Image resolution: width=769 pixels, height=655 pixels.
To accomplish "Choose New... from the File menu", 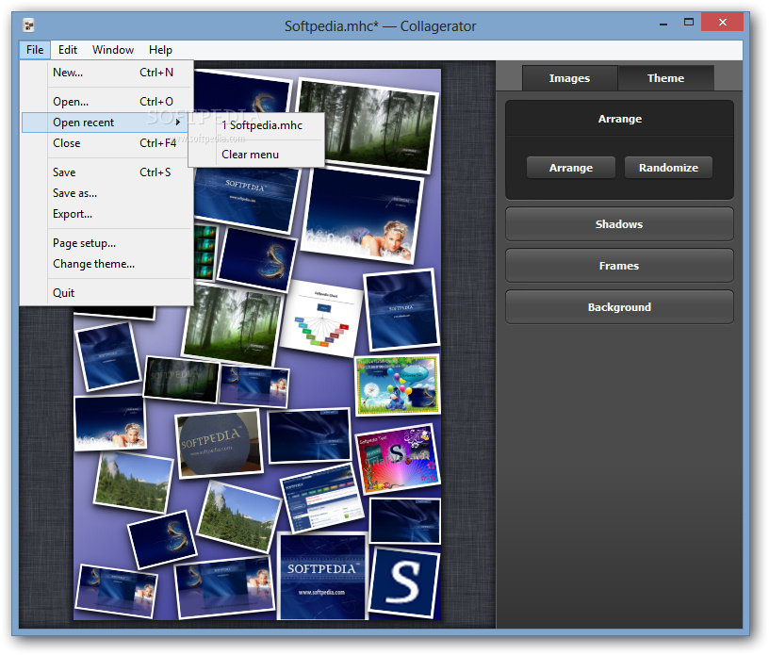I will [107, 73].
